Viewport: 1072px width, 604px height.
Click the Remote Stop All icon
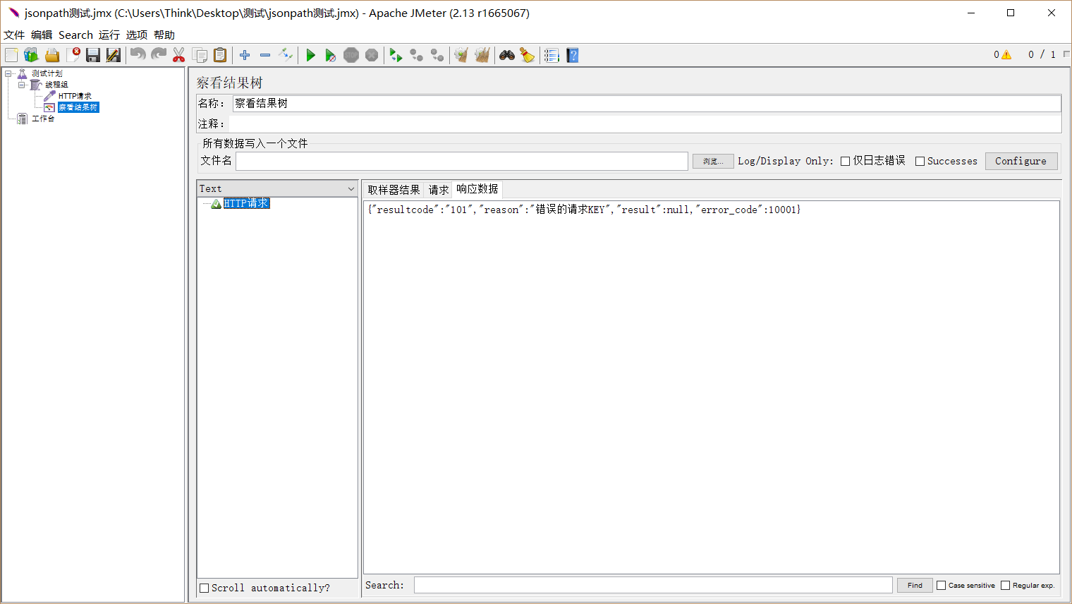tap(417, 55)
